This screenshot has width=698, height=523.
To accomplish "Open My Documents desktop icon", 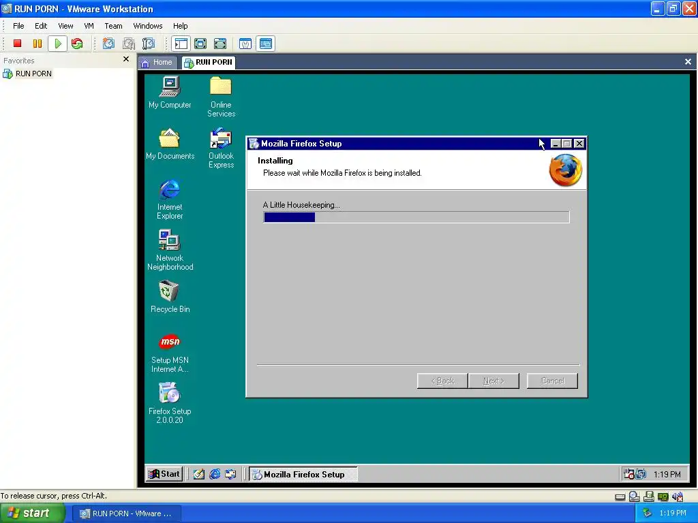I will click(x=170, y=144).
